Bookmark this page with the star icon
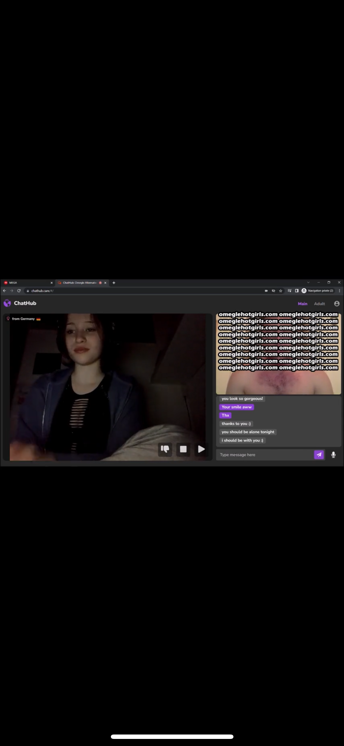This screenshot has height=746, width=344. [280, 291]
